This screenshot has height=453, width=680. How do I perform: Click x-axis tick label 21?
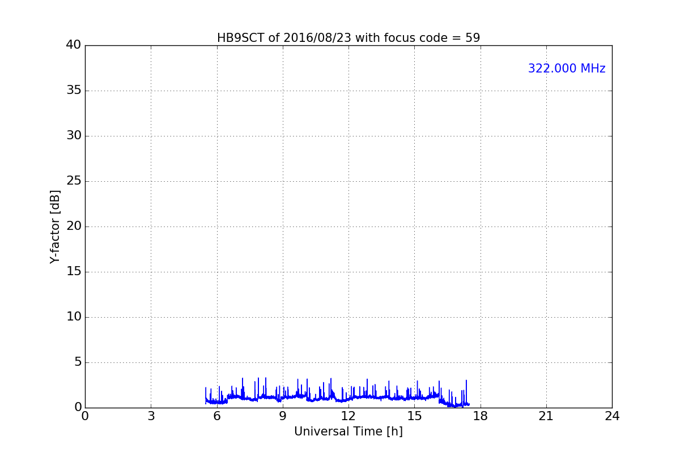click(546, 416)
